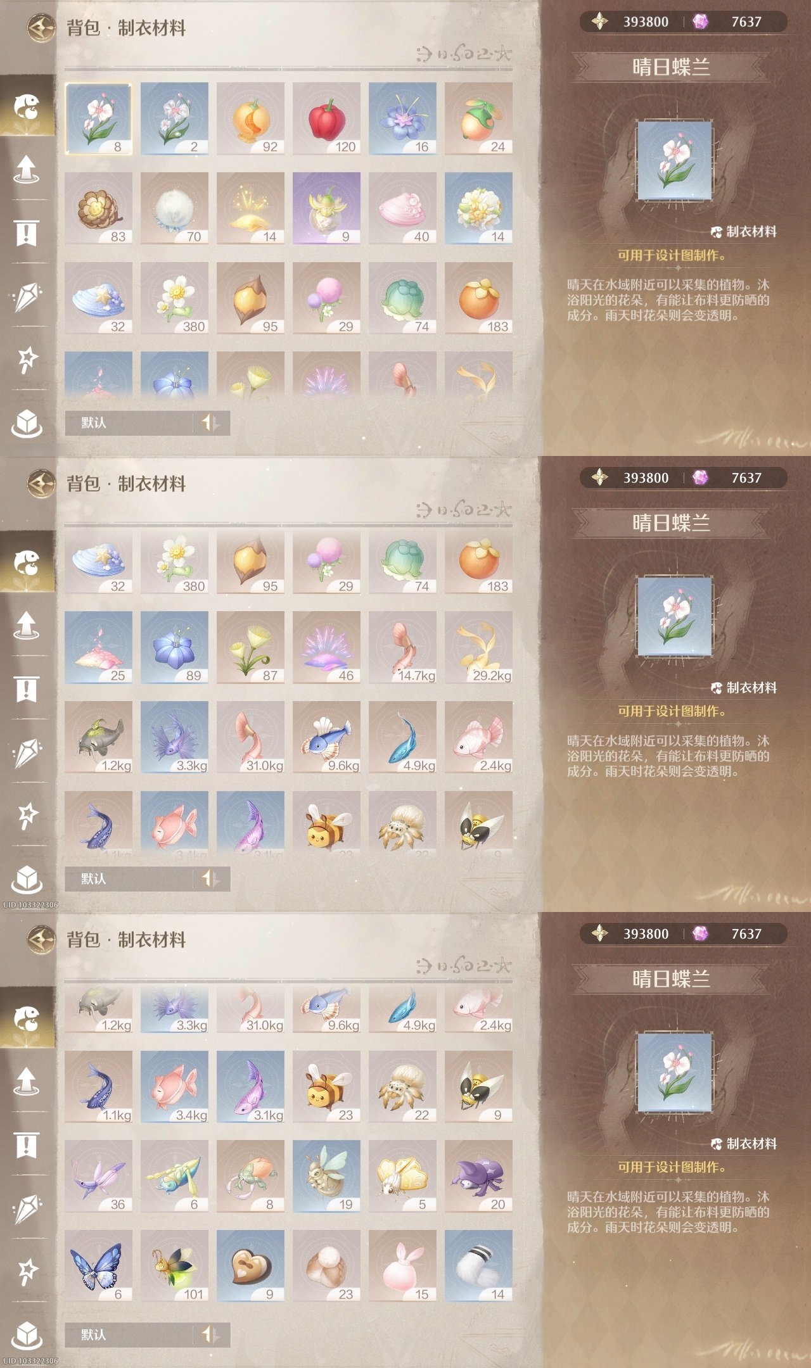Pick the purple beetle item with 20
Viewport: 811px width, 1368px height.
[x=478, y=1176]
